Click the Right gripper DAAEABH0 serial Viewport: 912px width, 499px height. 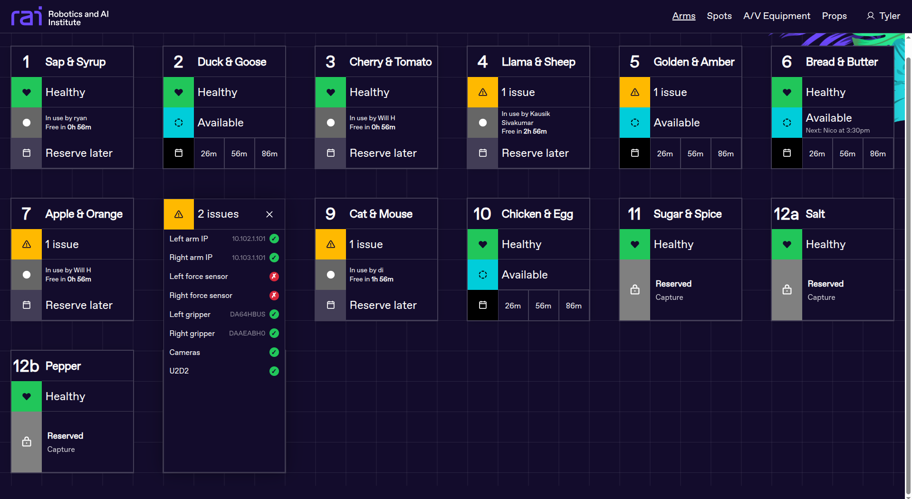click(247, 333)
